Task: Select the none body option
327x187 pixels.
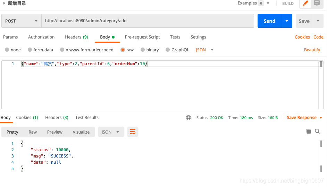Action: tap(13, 50)
